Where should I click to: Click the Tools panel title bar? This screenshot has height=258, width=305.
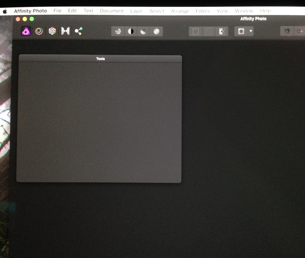[100, 59]
